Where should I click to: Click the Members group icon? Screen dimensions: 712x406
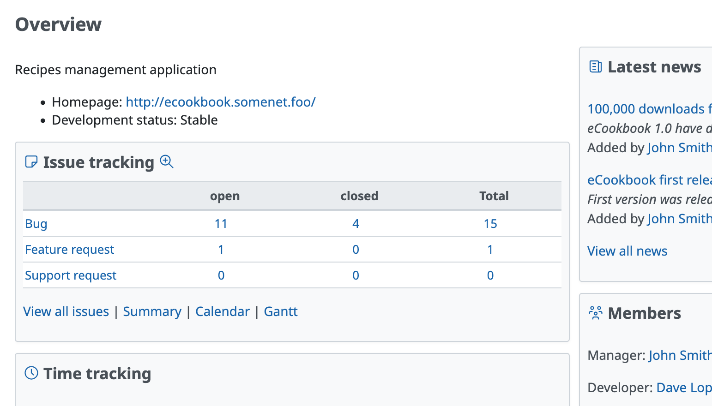(x=596, y=313)
